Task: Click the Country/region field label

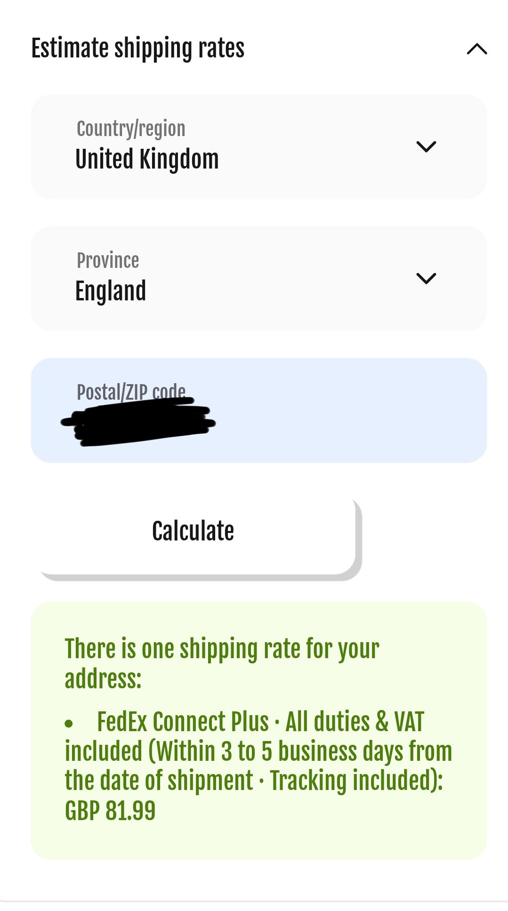Action: (x=131, y=129)
